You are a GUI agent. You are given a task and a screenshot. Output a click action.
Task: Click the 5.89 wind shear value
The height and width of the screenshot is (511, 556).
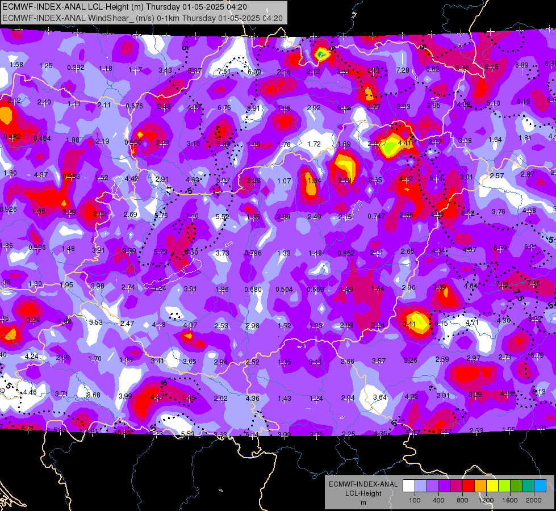point(223,144)
